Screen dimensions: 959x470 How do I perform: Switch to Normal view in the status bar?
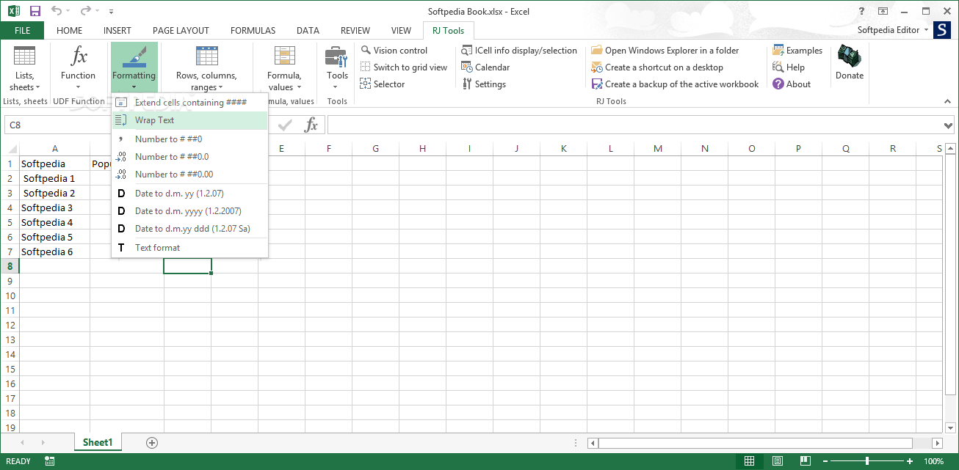pos(749,461)
